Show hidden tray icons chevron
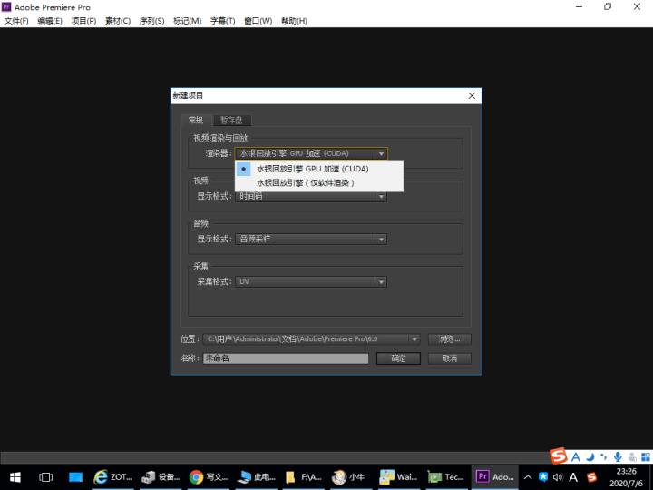This screenshot has width=653, height=490. (x=528, y=477)
